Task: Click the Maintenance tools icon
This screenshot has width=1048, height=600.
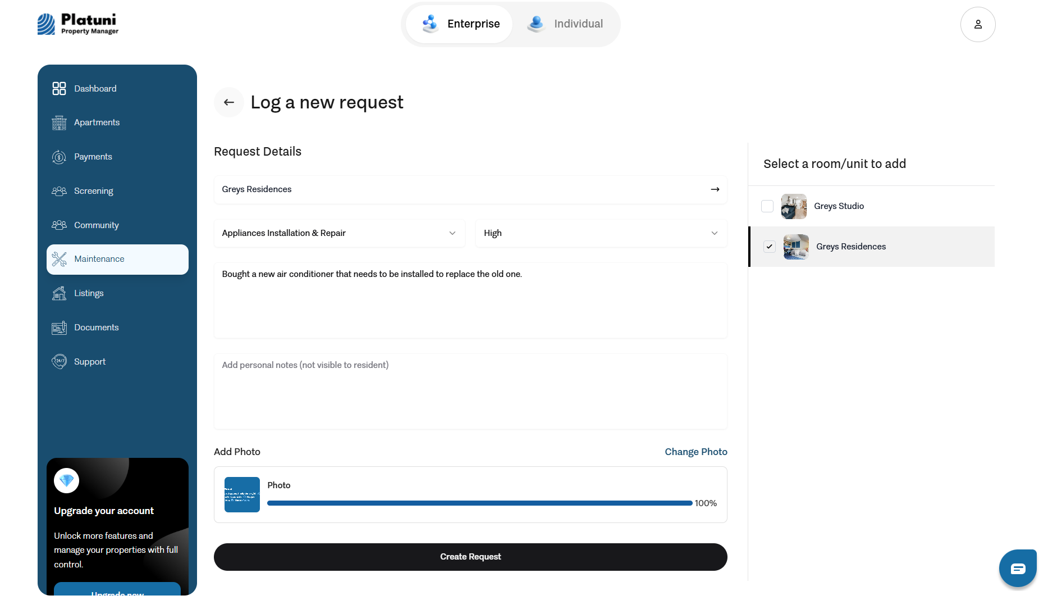Action: (59, 259)
